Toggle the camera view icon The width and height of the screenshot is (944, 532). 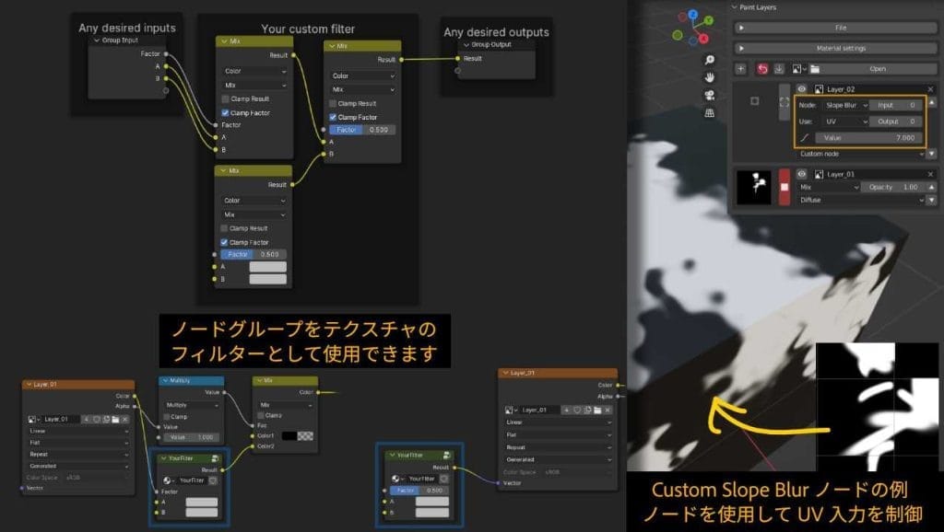click(709, 95)
